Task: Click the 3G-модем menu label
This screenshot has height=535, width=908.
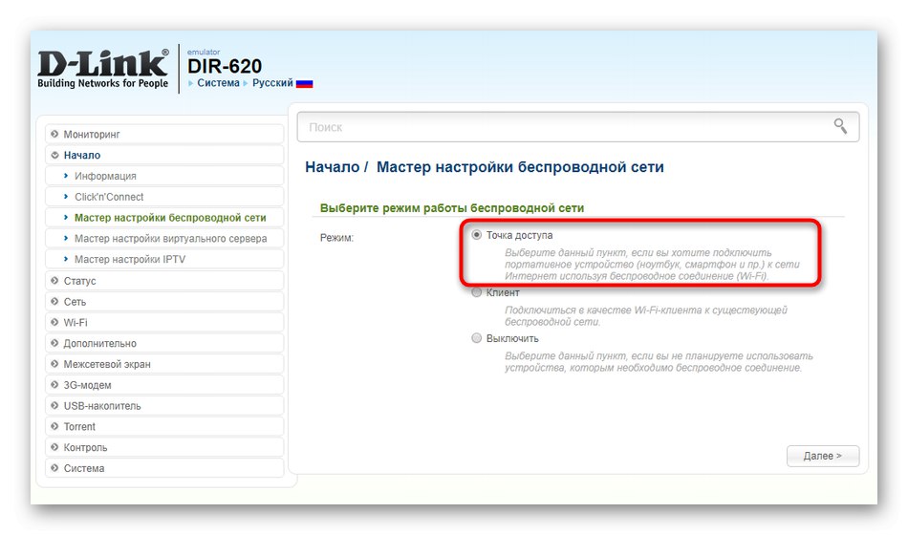Action: click(x=87, y=385)
